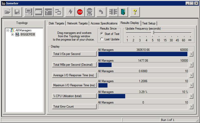Image resolution: width=200 pixels, height=123 pixels.
Task: Switch to the Network Targets tab
Action: coord(77,23)
